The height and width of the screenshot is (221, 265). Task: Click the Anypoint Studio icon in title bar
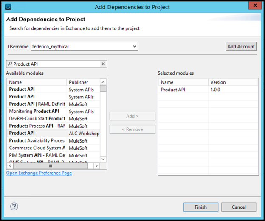[x=8, y=7]
